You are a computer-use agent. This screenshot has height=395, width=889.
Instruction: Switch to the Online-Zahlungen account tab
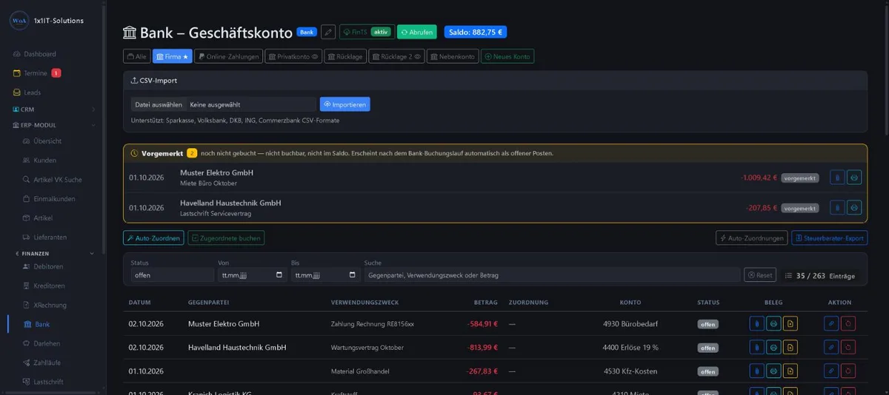(x=229, y=56)
